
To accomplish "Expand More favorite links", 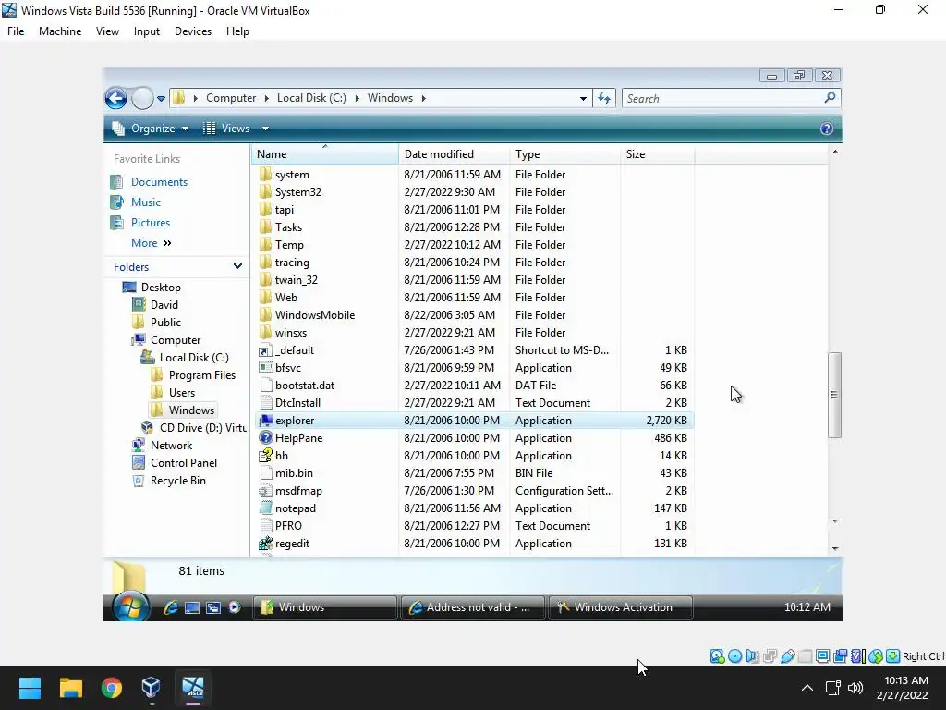I will tap(151, 243).
